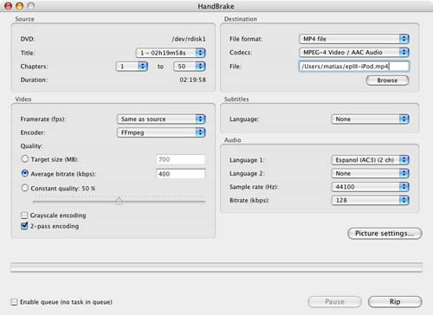Click the encoding progress bar
The image size is (433, 315).
[216, 267]
